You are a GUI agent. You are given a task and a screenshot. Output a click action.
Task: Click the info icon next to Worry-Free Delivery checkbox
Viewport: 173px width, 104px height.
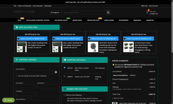tap(84, 95)
